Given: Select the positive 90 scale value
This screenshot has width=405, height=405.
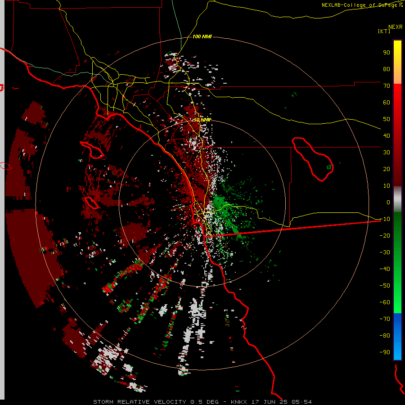Looking at the screenshot, I should click(387, 53).
